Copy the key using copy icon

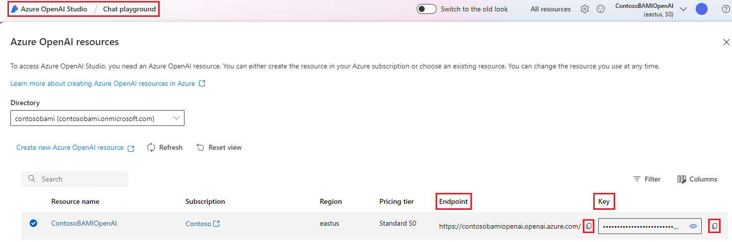tap(715, 226)
